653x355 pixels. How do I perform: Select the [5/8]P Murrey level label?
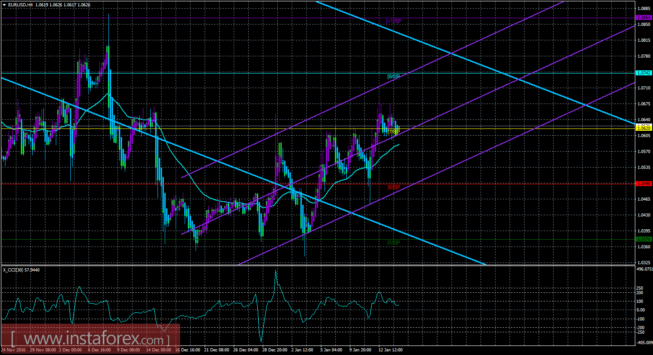click(x=393, y=242)
